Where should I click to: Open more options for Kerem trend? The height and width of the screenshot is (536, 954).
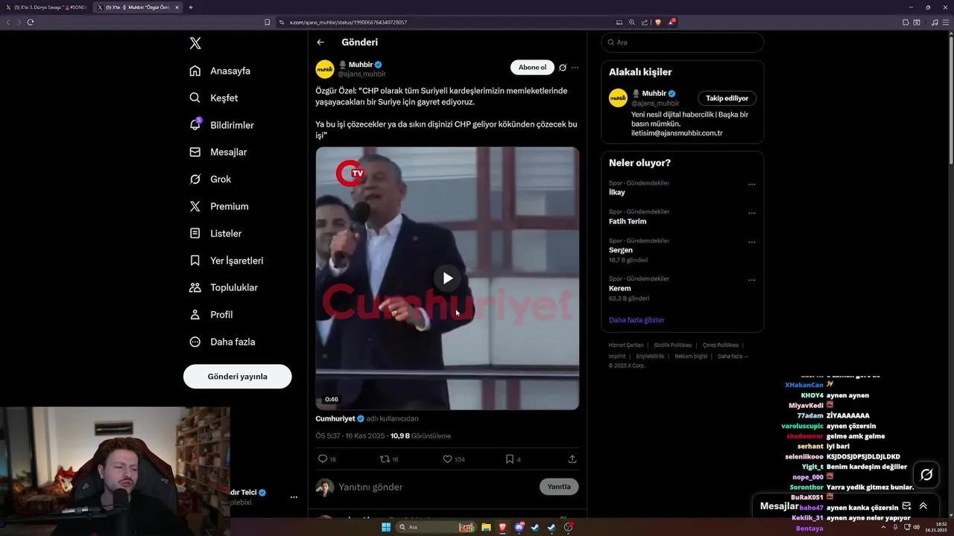point(751,281)
